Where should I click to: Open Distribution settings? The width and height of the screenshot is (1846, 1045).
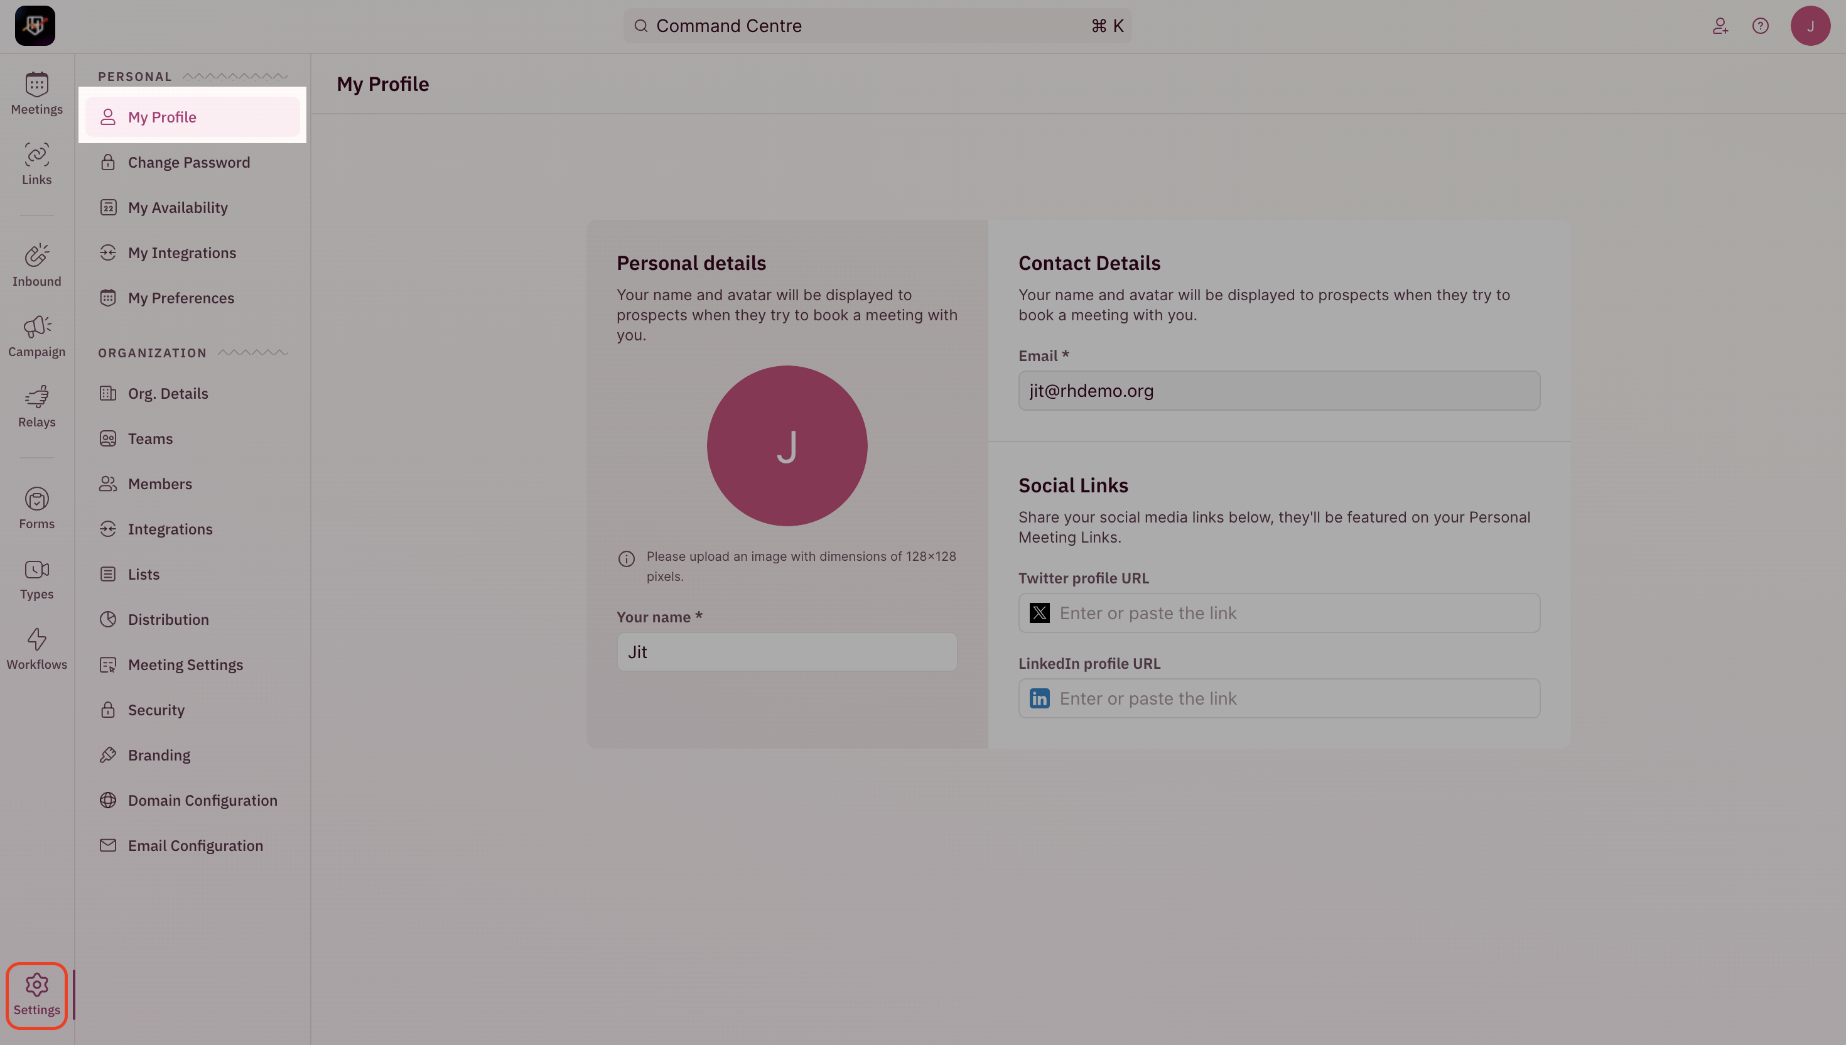[x=192, y=619]
